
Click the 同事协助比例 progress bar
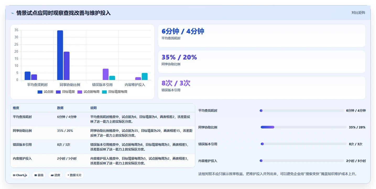click(x=304, y=127)
